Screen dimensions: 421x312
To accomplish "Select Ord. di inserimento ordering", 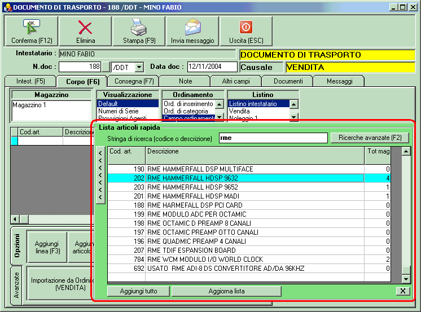I will [188, 104].
